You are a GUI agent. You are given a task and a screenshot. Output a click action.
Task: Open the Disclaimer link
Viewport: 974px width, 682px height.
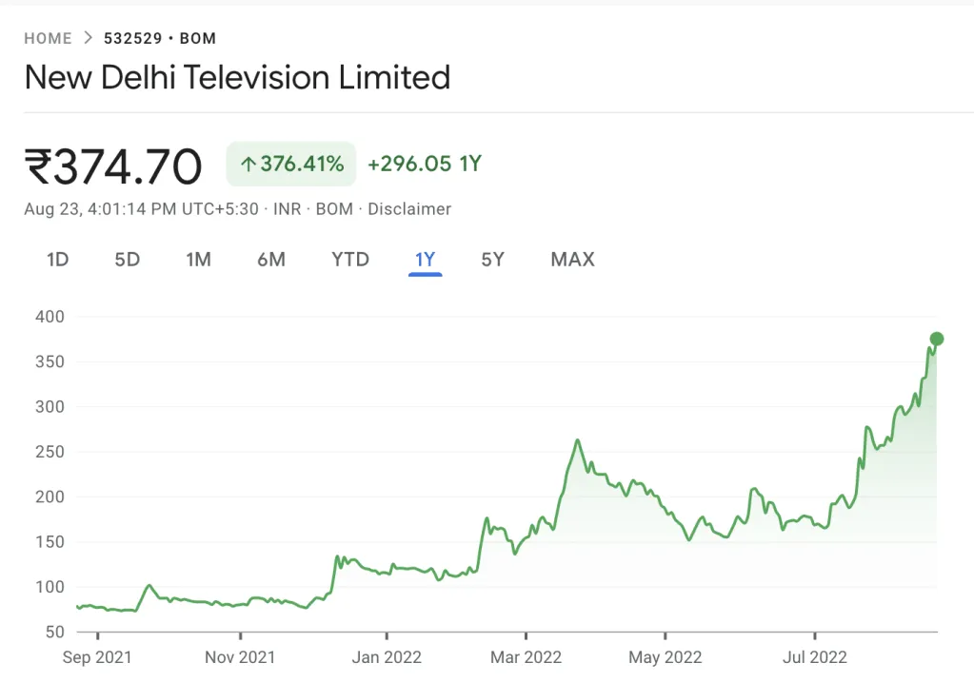(x=409, y=209)
